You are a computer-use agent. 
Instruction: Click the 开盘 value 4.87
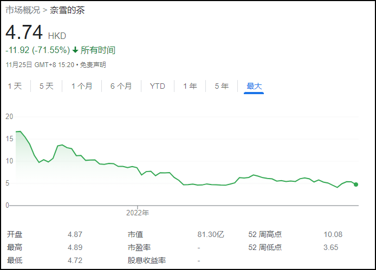pos(75,234)
